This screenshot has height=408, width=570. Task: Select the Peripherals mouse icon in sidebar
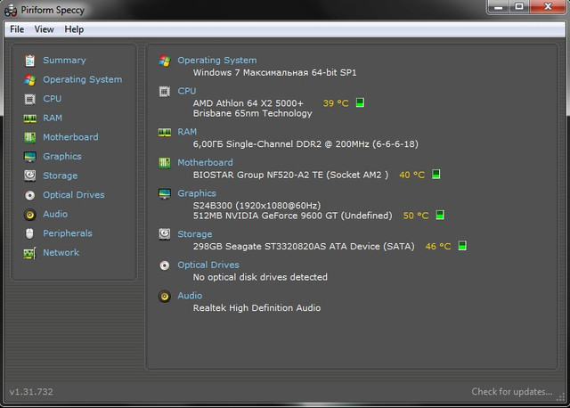(x=29, y=233)
